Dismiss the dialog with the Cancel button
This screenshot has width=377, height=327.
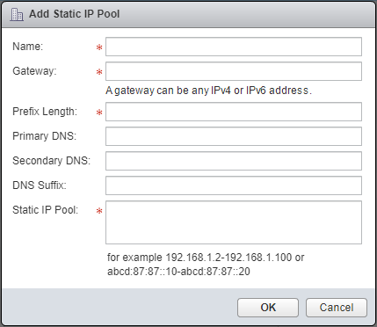click(x=337, y=308)
